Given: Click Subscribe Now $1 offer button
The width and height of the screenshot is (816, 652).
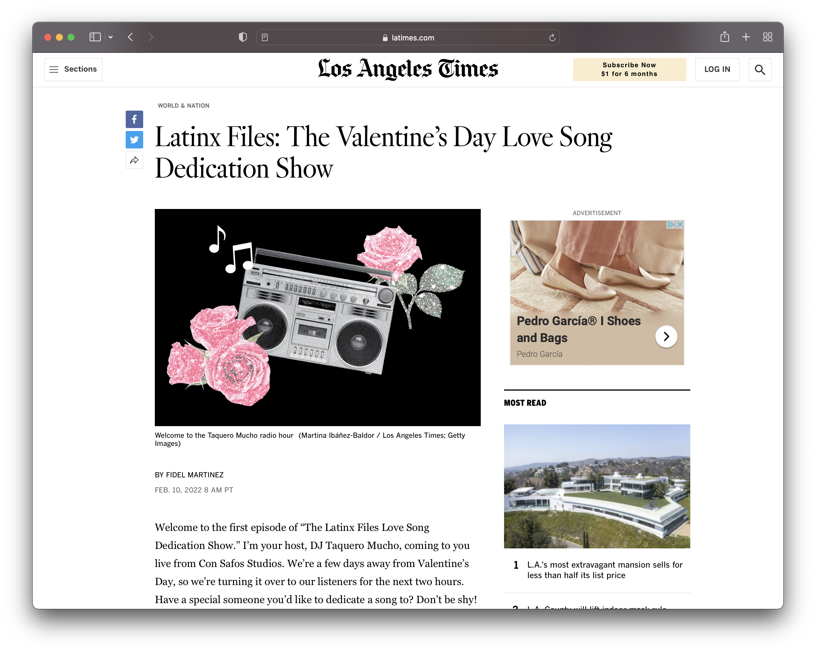Looking at the screenshot, I should coord(629,69).
